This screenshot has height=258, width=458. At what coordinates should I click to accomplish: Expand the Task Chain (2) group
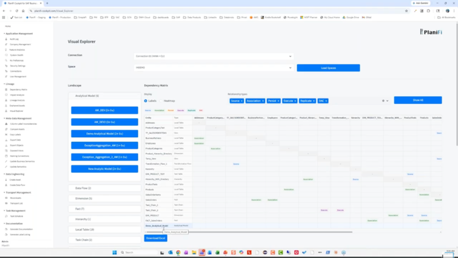104,240
